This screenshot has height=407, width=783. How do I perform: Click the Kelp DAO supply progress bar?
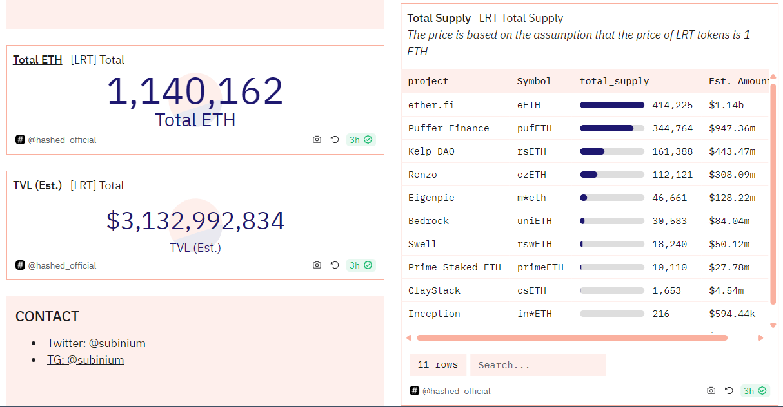click(612, 151)
